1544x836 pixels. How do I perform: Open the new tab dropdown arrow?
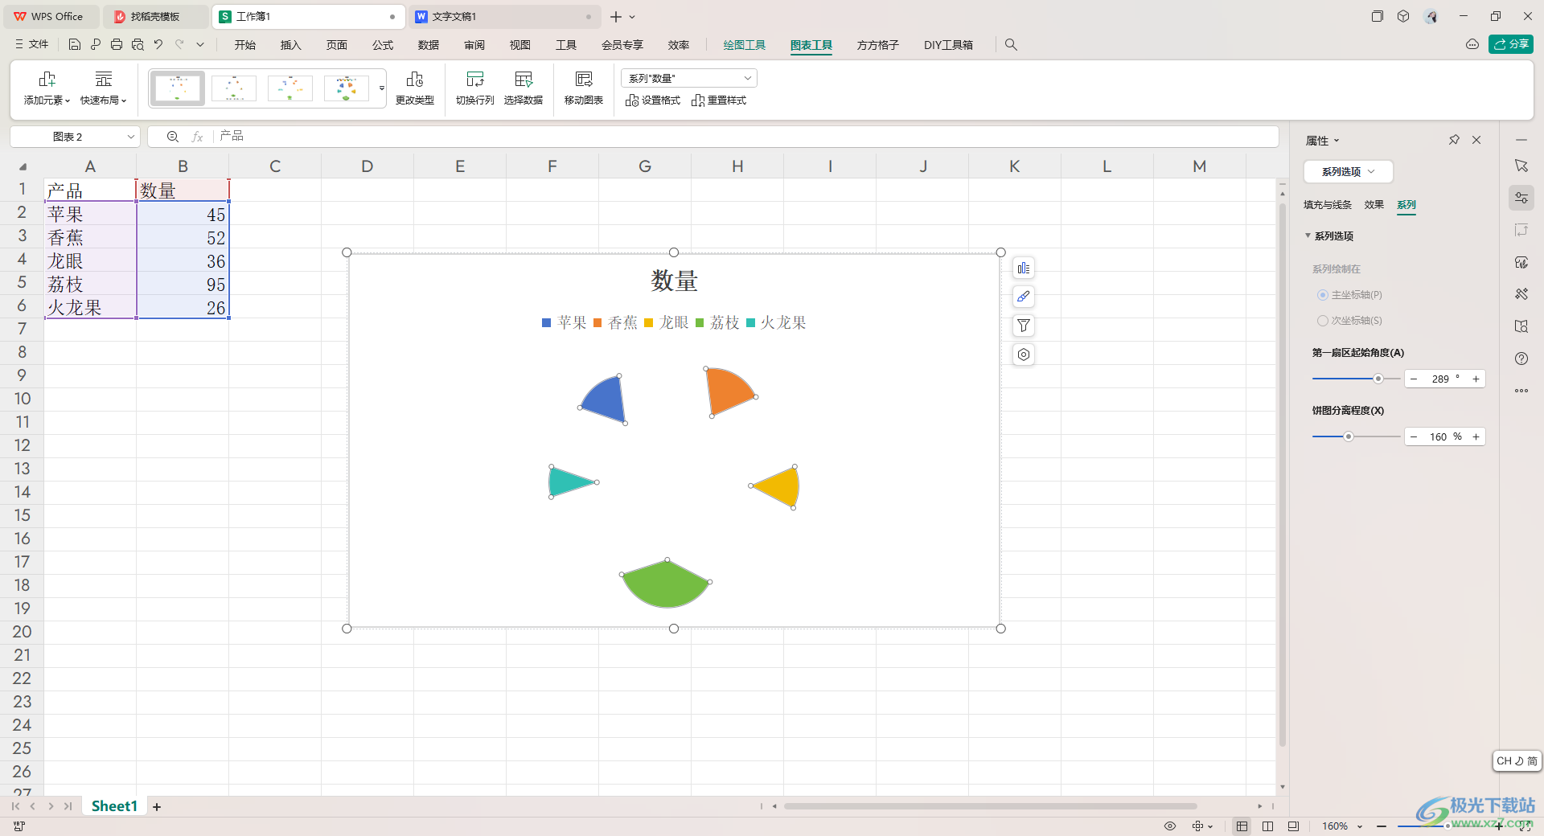pos(633,17)
